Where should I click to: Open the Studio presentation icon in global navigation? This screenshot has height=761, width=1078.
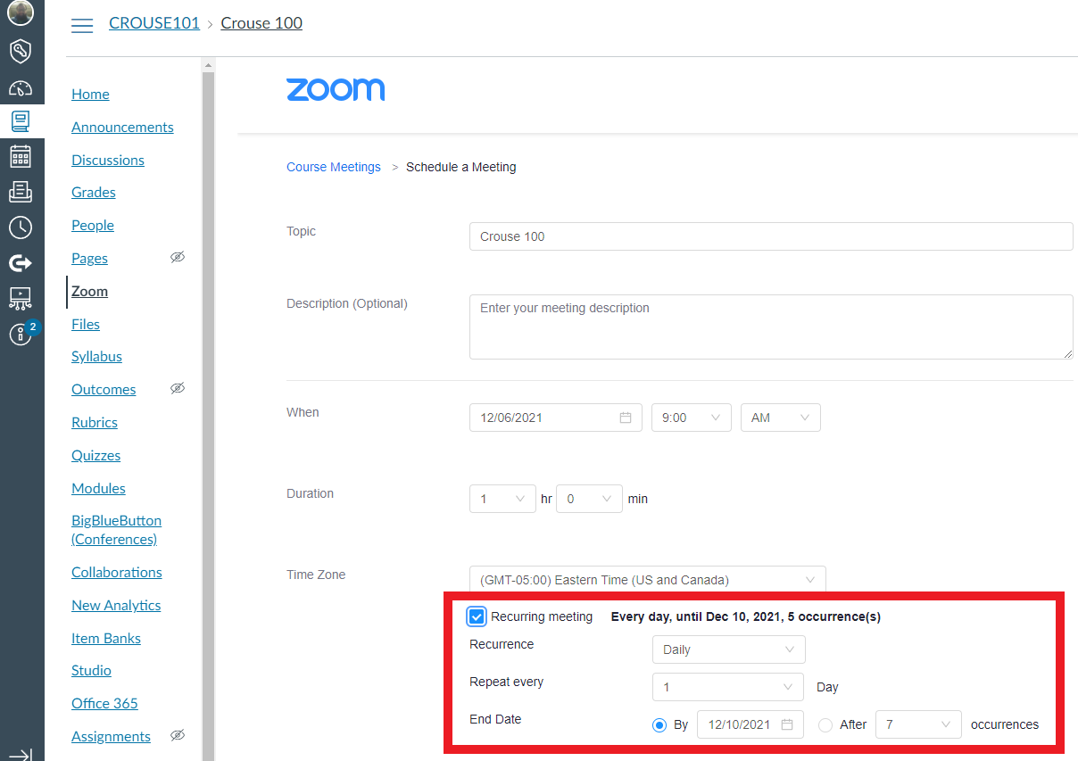pos(21,298)
